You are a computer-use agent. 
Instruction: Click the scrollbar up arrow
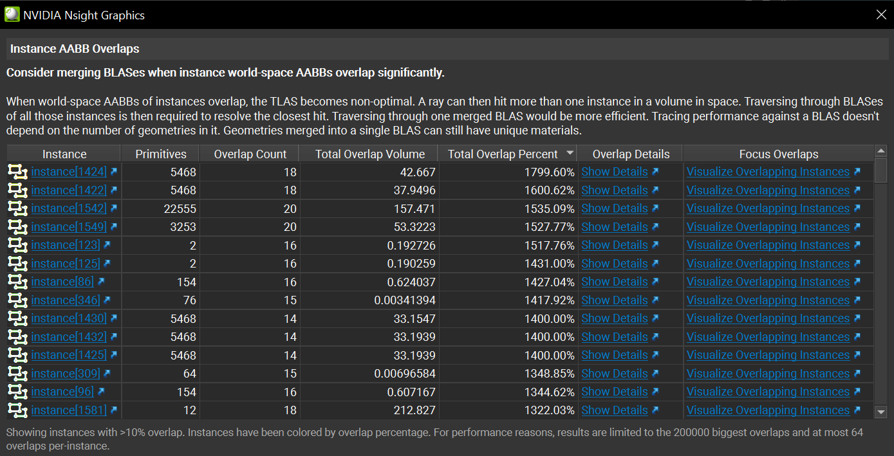click(882, 150)
